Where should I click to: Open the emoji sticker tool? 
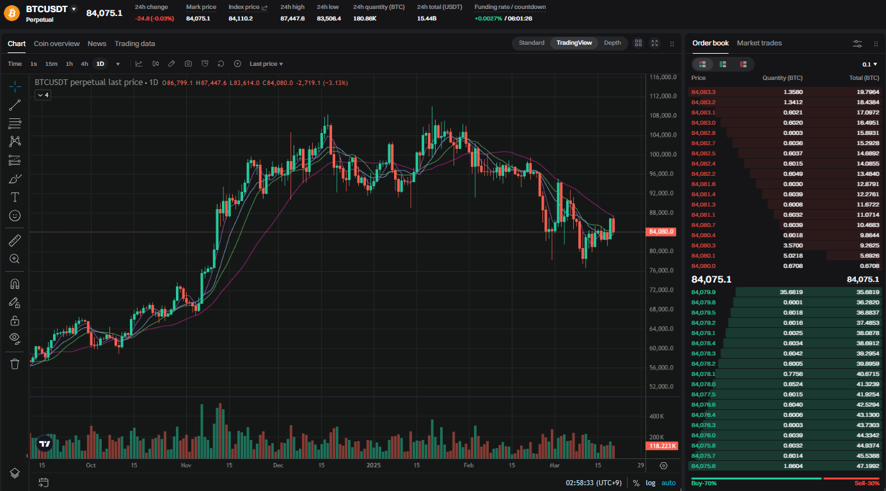coord(15,215)
